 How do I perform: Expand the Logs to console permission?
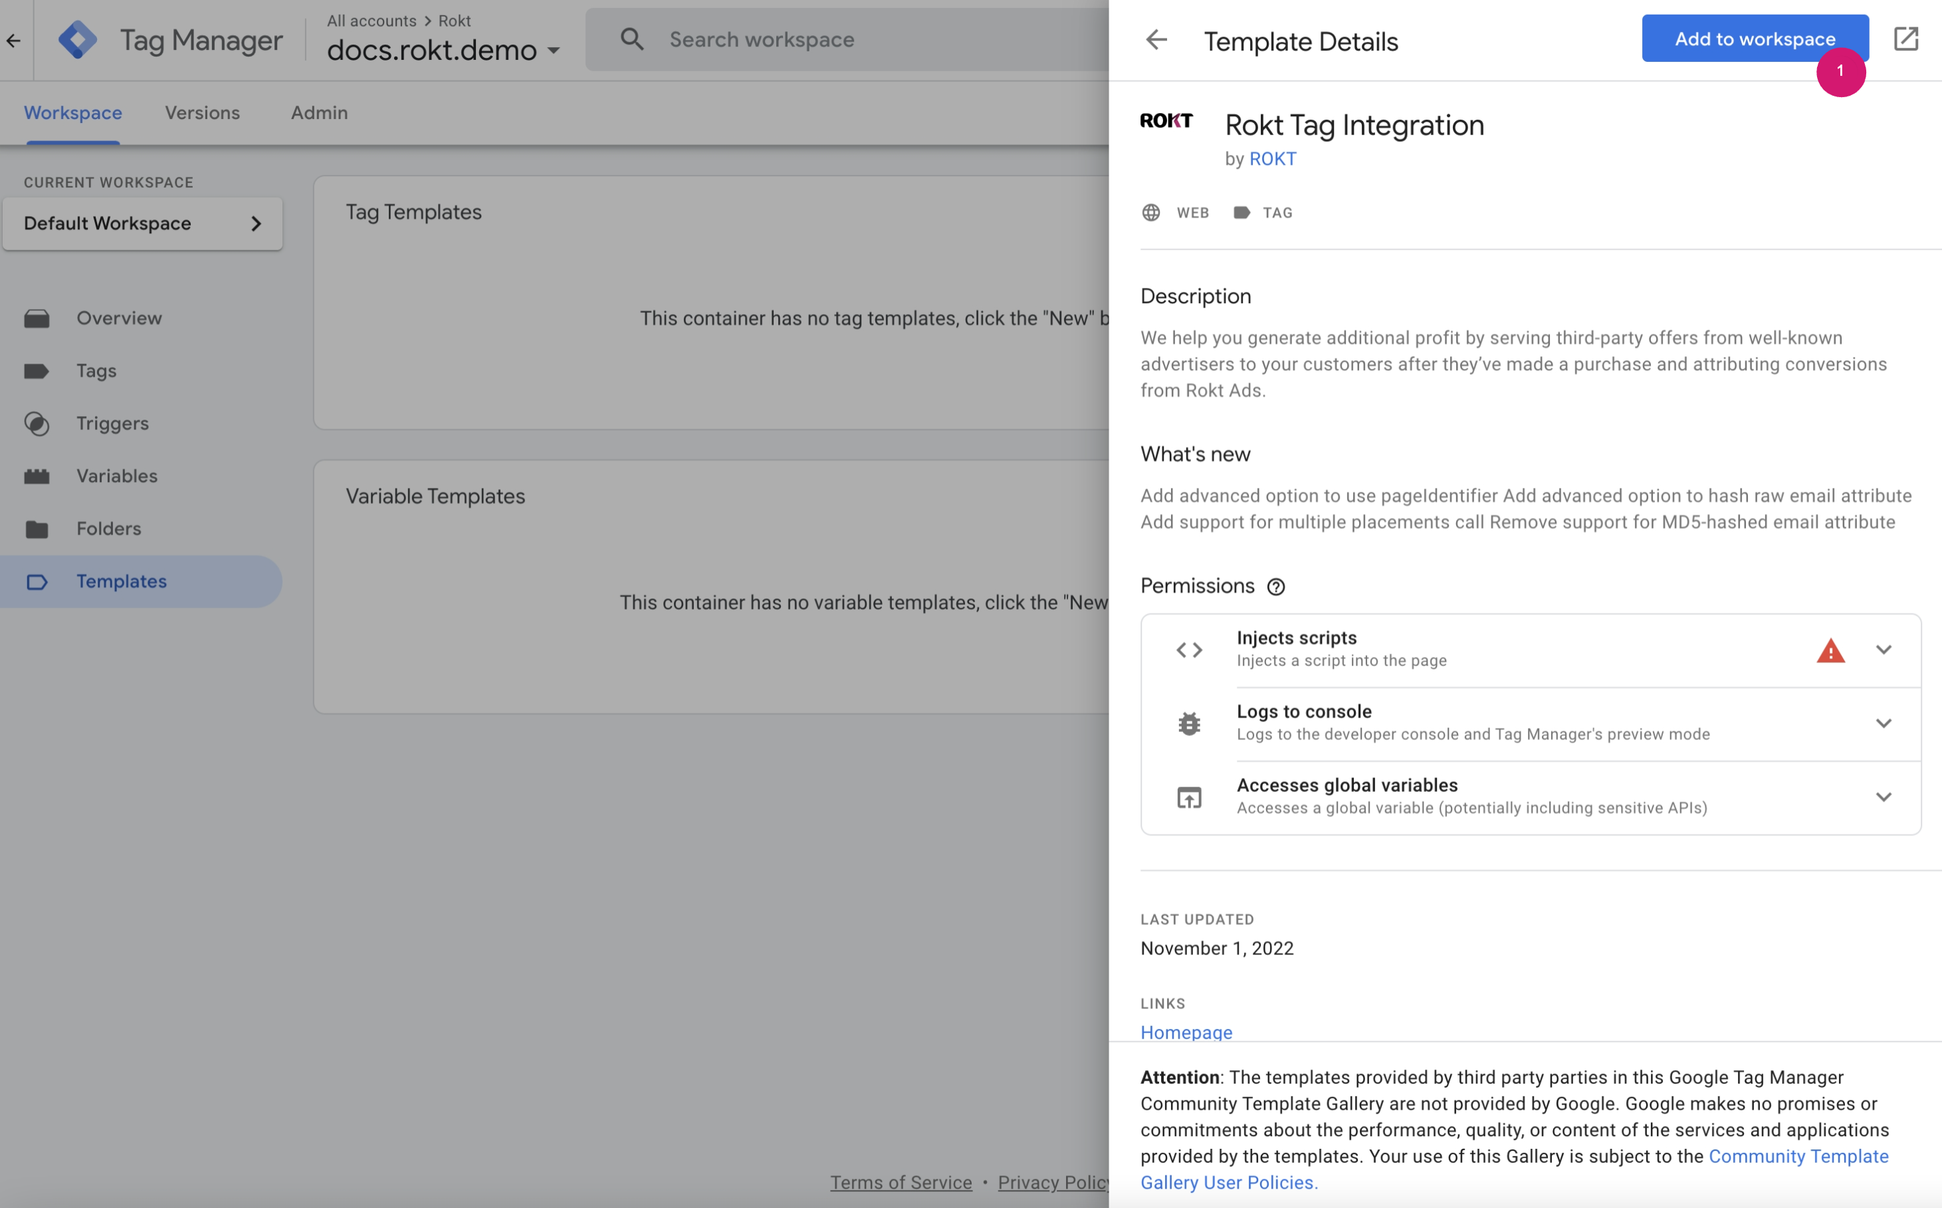pyautogui.click(x=1884, y=723)
